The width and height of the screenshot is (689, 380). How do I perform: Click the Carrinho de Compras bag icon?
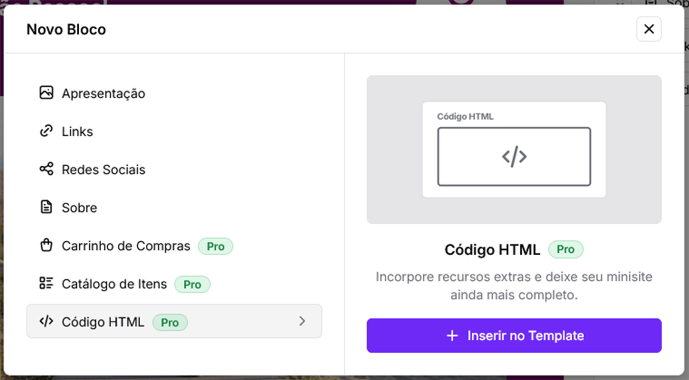46,246
